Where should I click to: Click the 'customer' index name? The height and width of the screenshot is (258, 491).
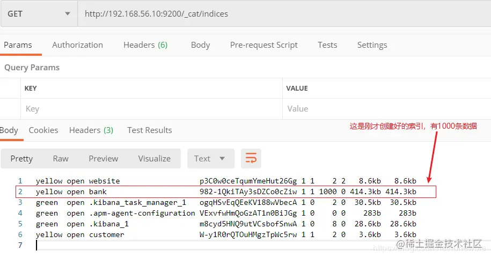pos(106,235)
